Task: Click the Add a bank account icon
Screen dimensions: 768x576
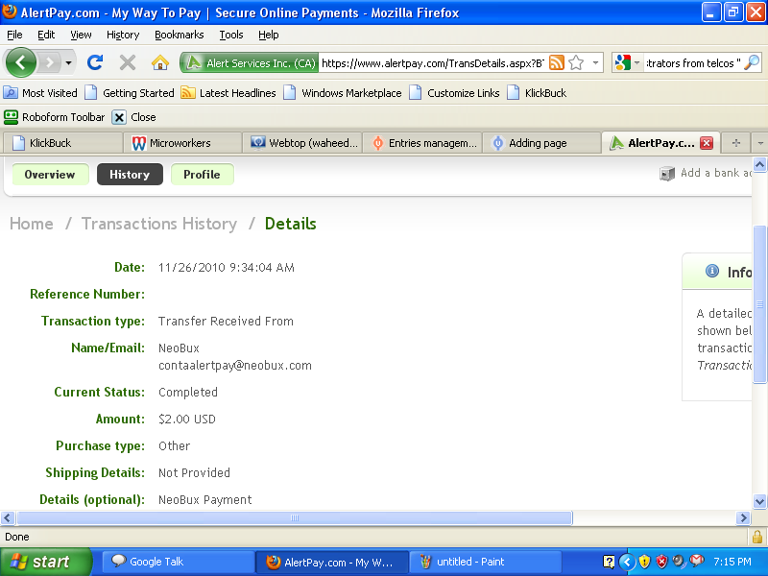Action: (x=667, y=174)
